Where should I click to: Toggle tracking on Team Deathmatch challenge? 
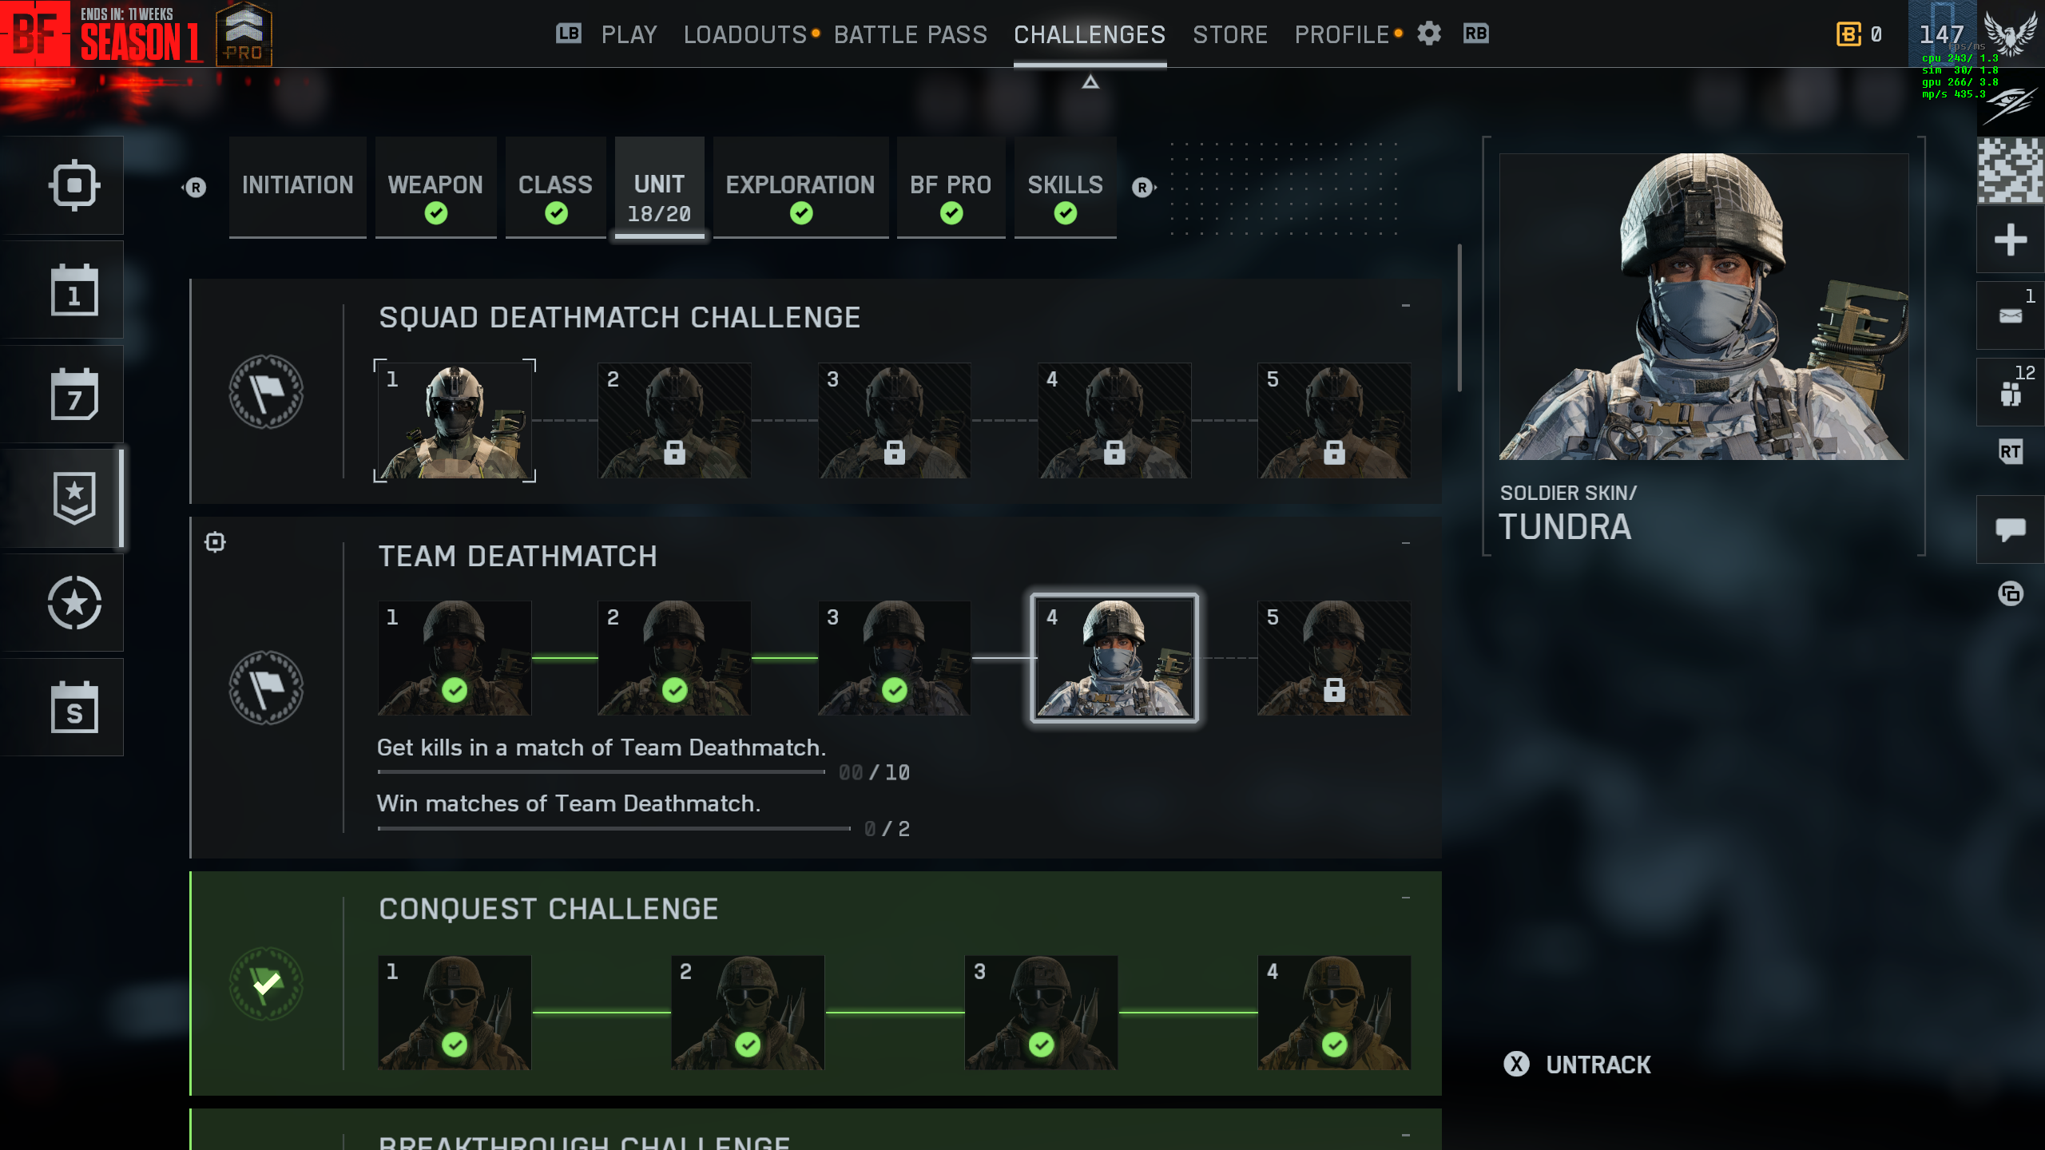point(215,542)
